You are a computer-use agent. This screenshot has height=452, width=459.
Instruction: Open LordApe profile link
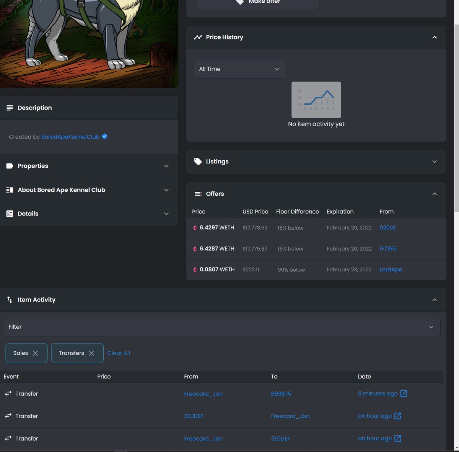tap(391, 269)
